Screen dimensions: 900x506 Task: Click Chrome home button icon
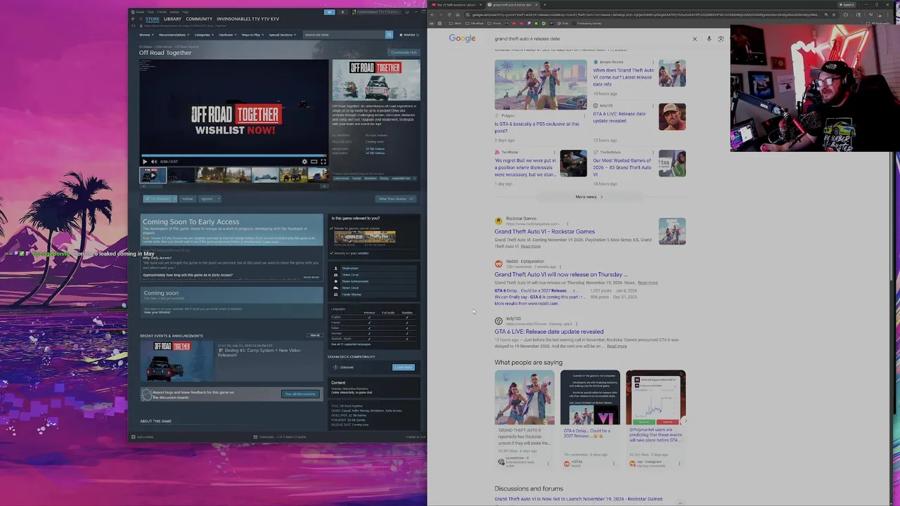pyautogui.click(x=457, y=15)
